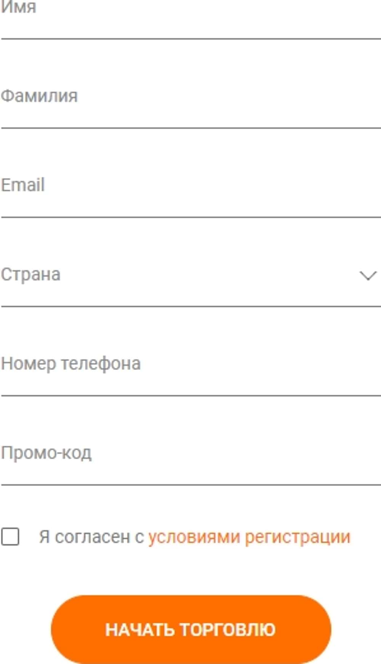Click the Фамилия placeholder label
381x664 pixels.
[x=39, y=96]
